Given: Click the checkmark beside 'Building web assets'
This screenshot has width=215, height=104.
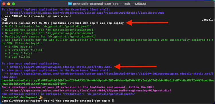Looking at the screenshot, I should (3, 30).
